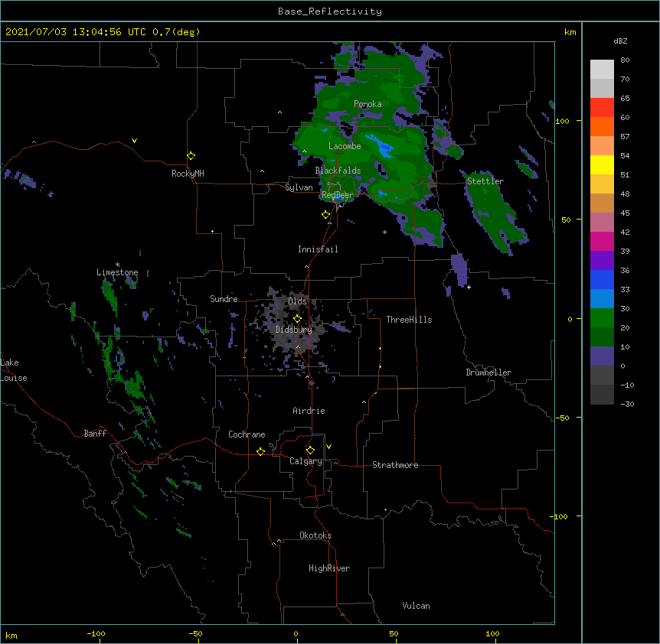Click the Airdrie city label
Image resolution: width=660 pixels, height=644 pixels.
click(309, 411)
